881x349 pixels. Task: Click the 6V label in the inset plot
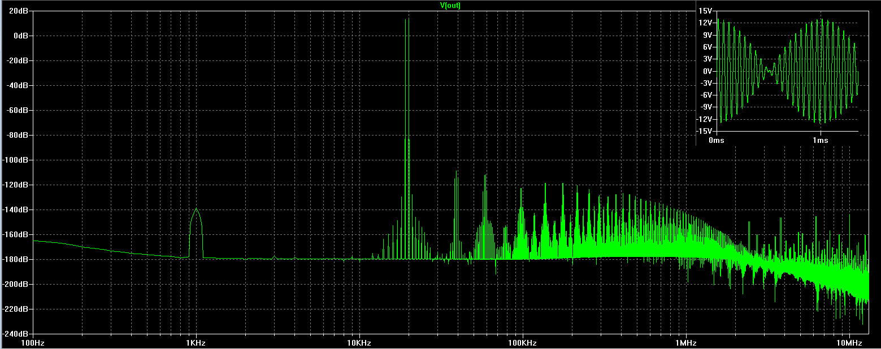pos(706,47)
